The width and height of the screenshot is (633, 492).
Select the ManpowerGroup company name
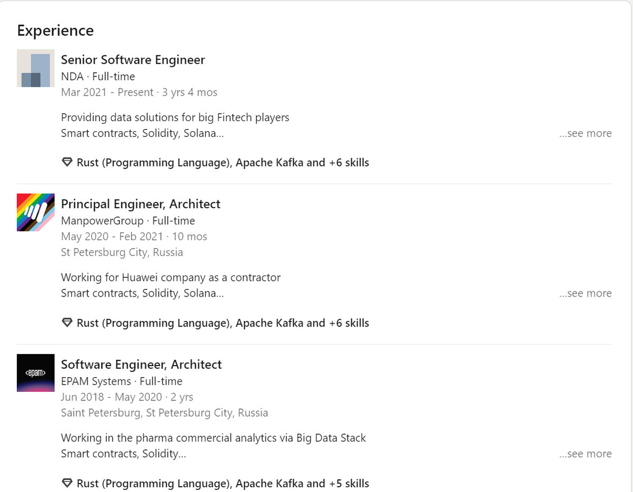[102, 221]
